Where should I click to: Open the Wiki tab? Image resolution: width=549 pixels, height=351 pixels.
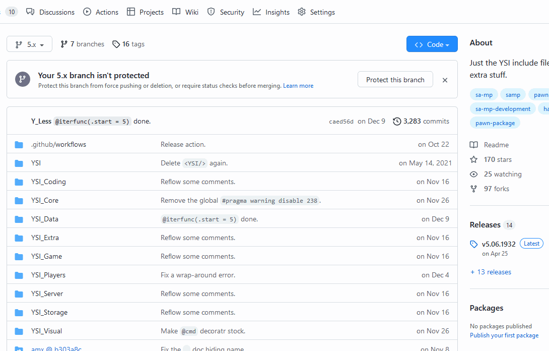(x=185, y=12)
